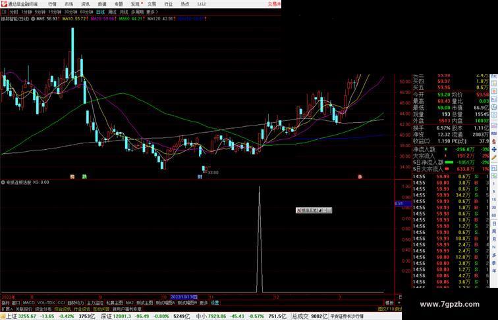
Task: Click the highlighted date 2022/10/13 on the axis
Action: pyautogui.click(x=184, y=297)
